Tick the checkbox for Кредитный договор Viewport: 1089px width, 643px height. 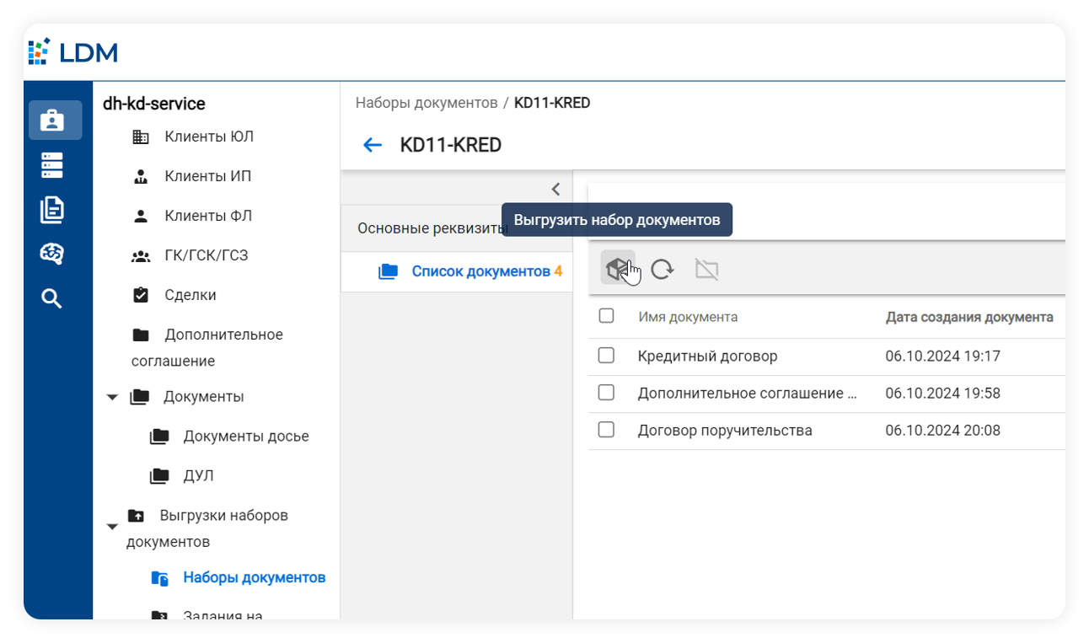606,356
